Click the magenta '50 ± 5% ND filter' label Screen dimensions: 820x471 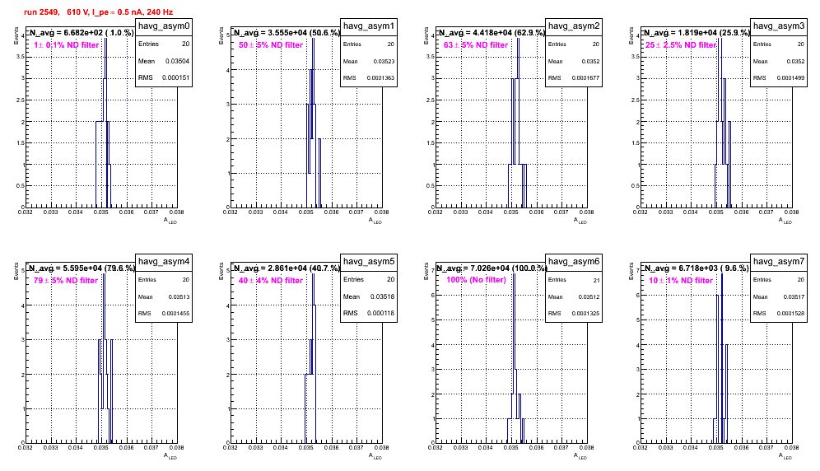(x=271, y=45)
